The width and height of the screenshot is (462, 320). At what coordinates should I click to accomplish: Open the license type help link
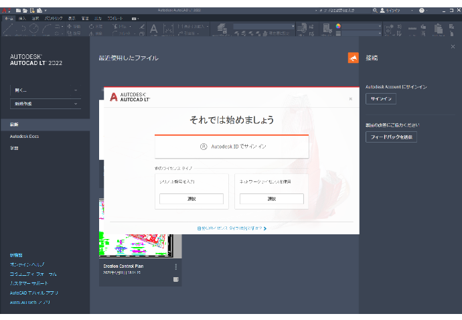click(232, 228)
